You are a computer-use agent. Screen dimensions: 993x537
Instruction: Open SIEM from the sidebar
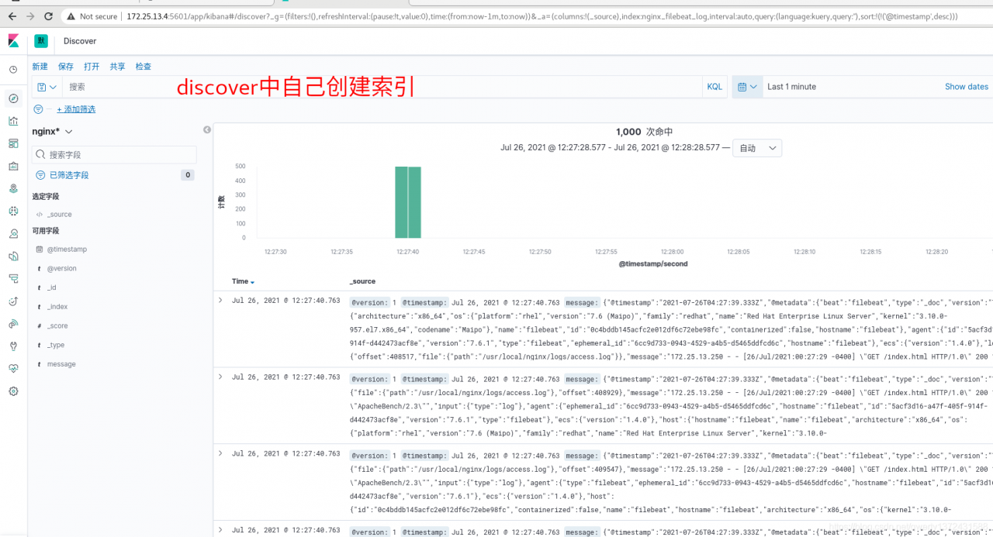coord(13,324)
